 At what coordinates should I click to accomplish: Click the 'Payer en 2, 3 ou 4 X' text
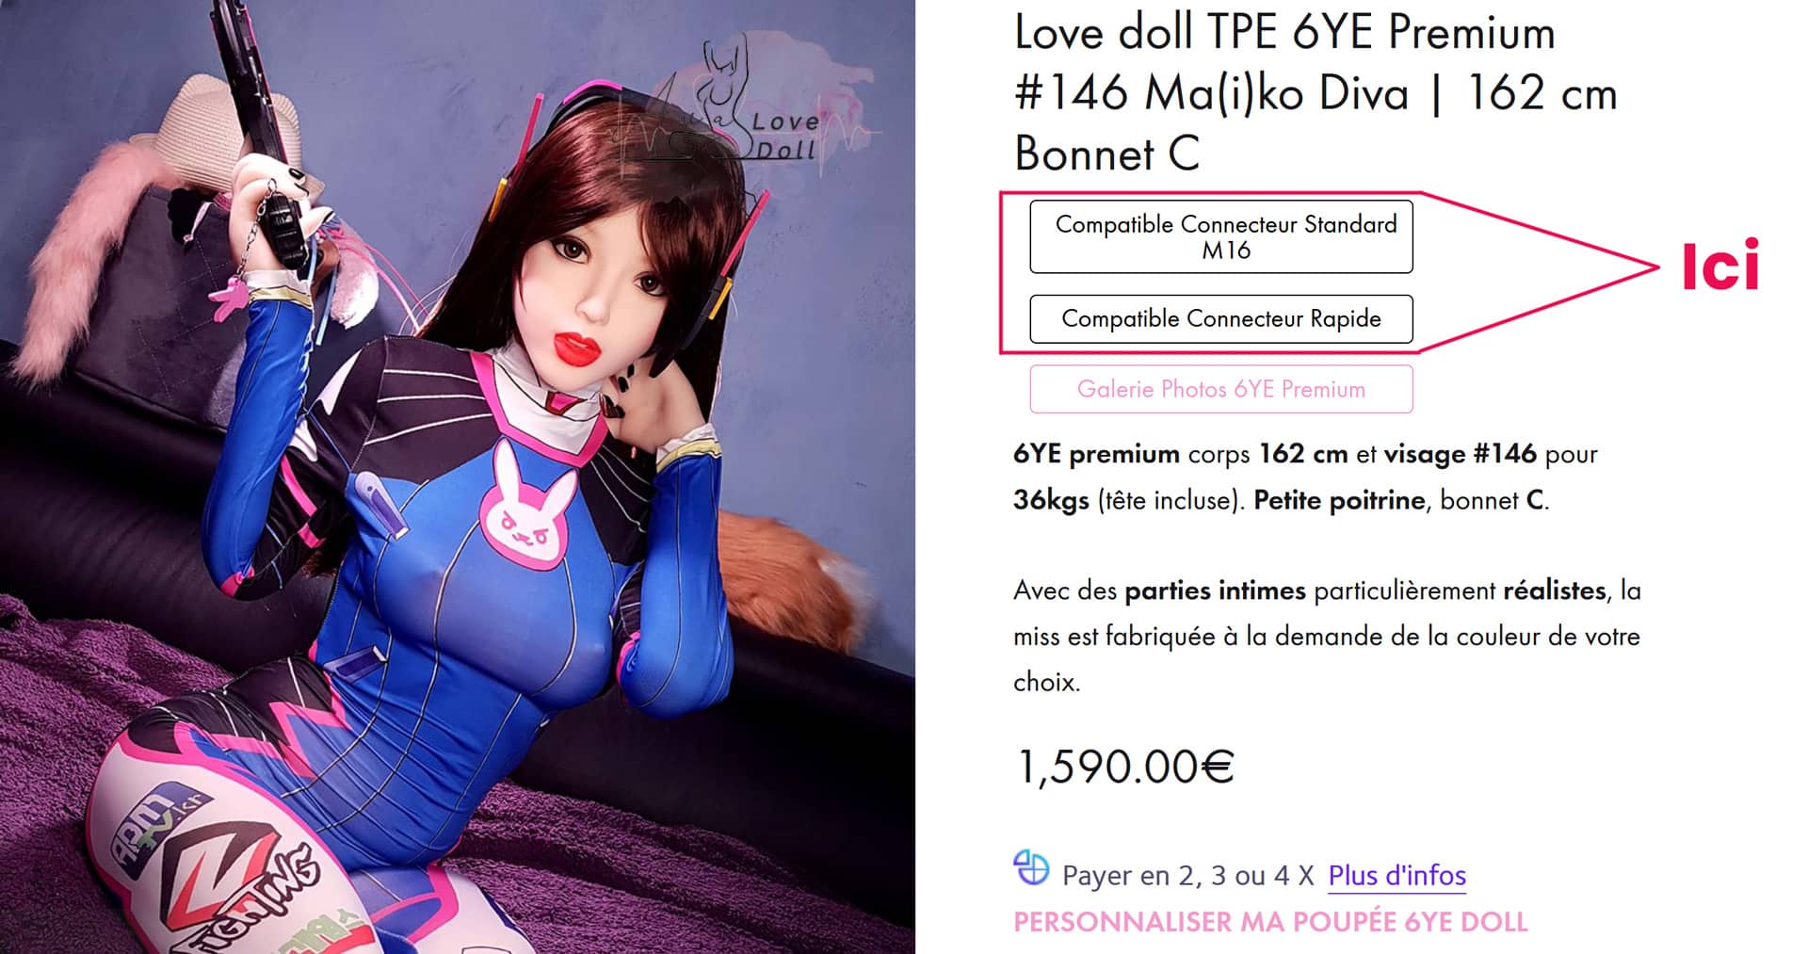coord(1187,876)
